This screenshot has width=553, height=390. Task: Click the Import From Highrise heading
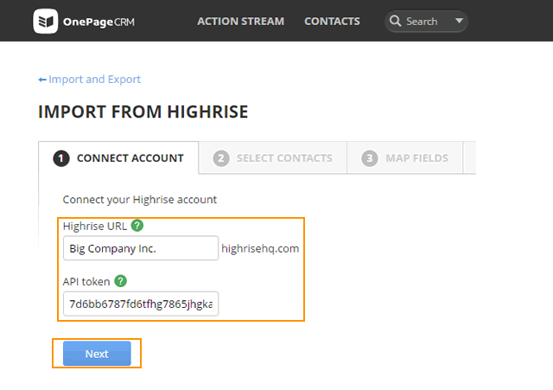click(x=143, y=112)
